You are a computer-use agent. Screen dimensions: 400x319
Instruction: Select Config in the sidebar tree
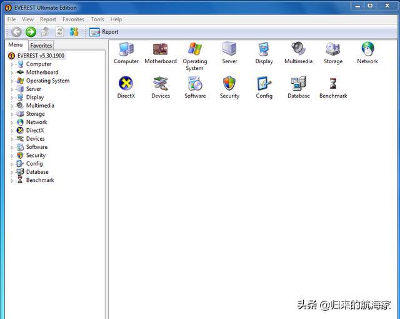click(34, 164)
